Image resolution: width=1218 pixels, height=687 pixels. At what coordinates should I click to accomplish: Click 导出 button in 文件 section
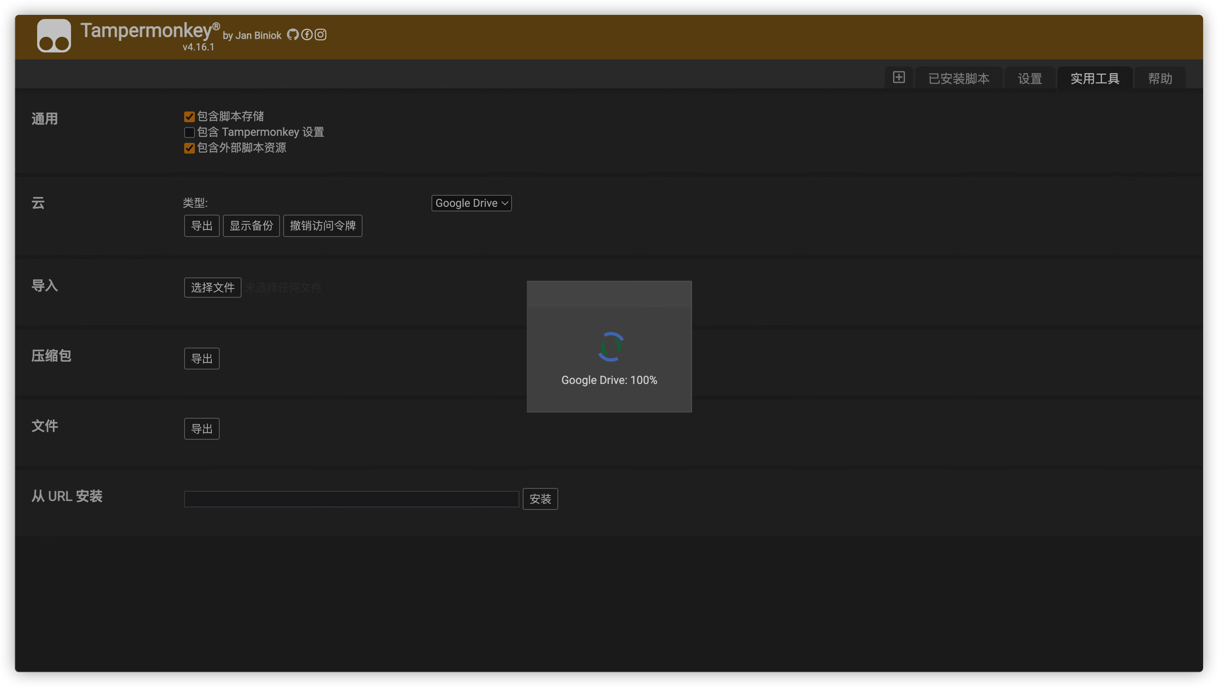coord(202,429)
